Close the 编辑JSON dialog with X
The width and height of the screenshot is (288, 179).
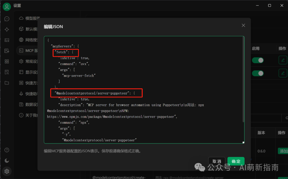coord(243,26)
